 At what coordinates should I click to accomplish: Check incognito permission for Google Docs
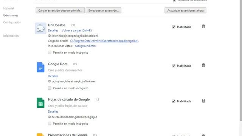coord(50,88)
